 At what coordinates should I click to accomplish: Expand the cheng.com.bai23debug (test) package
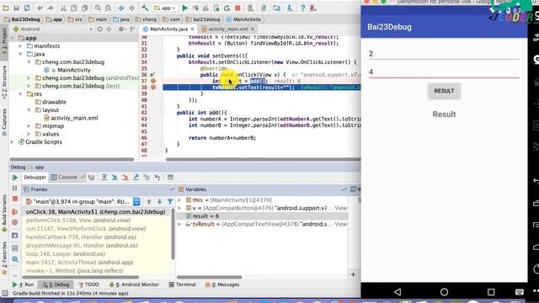[29, 86]
